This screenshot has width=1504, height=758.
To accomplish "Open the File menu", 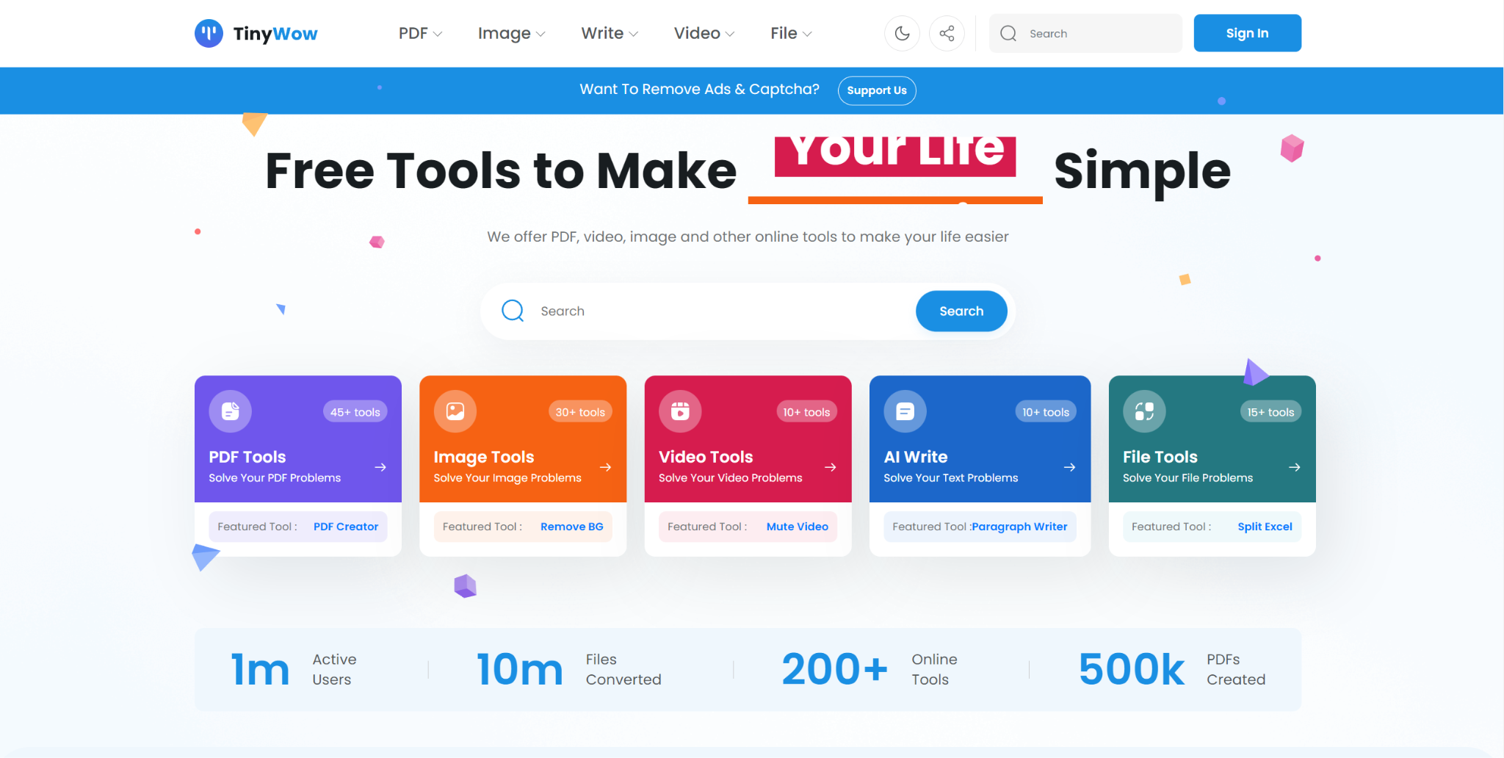I will click(x=789, y=33).
